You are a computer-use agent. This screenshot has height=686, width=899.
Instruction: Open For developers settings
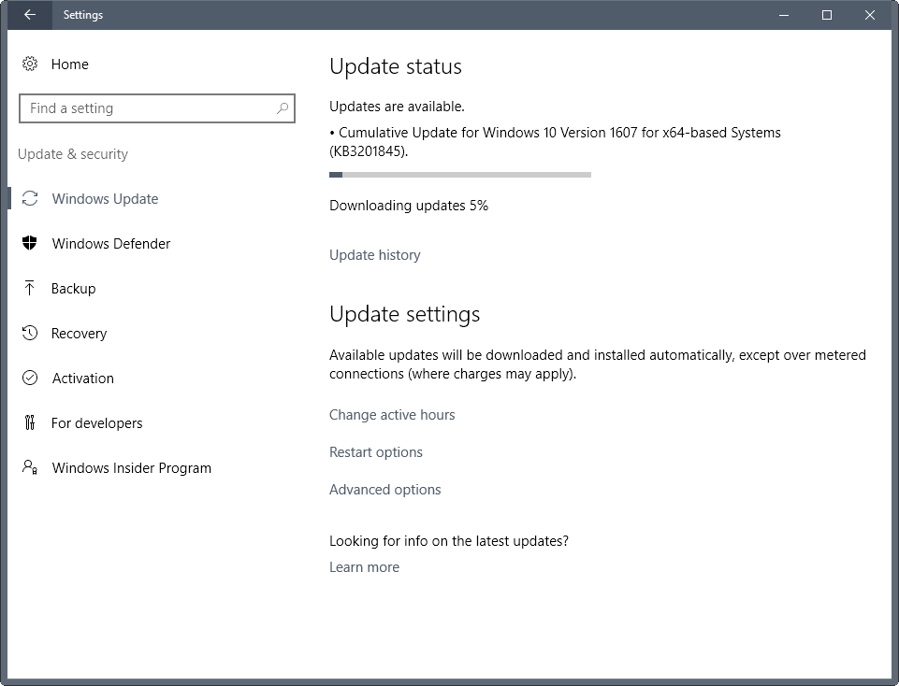(x=97, y=423)
